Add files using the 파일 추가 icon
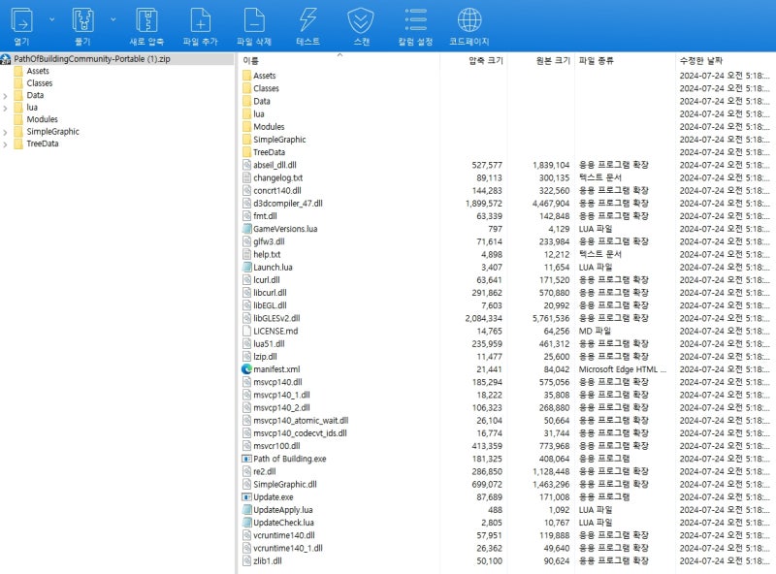Image resolution: width=776 pixels, height=574 pixels. [x=201, y=20]
